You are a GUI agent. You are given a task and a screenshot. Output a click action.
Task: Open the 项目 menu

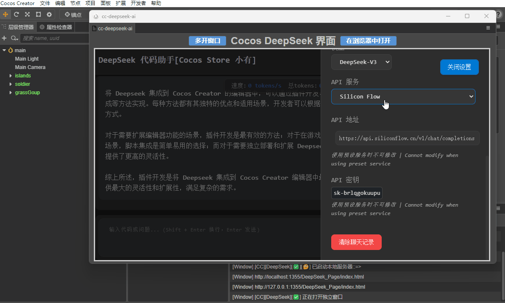coord(90,3)
